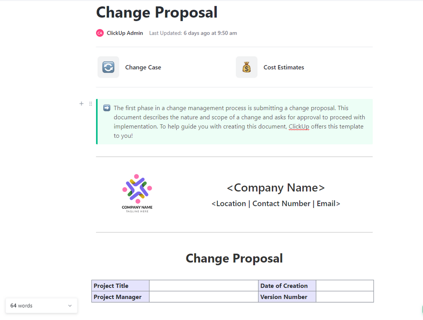423x320 pixels.
Task: Follow the ClickUp hyperlink in the callout
Action: tap(299, 126)
